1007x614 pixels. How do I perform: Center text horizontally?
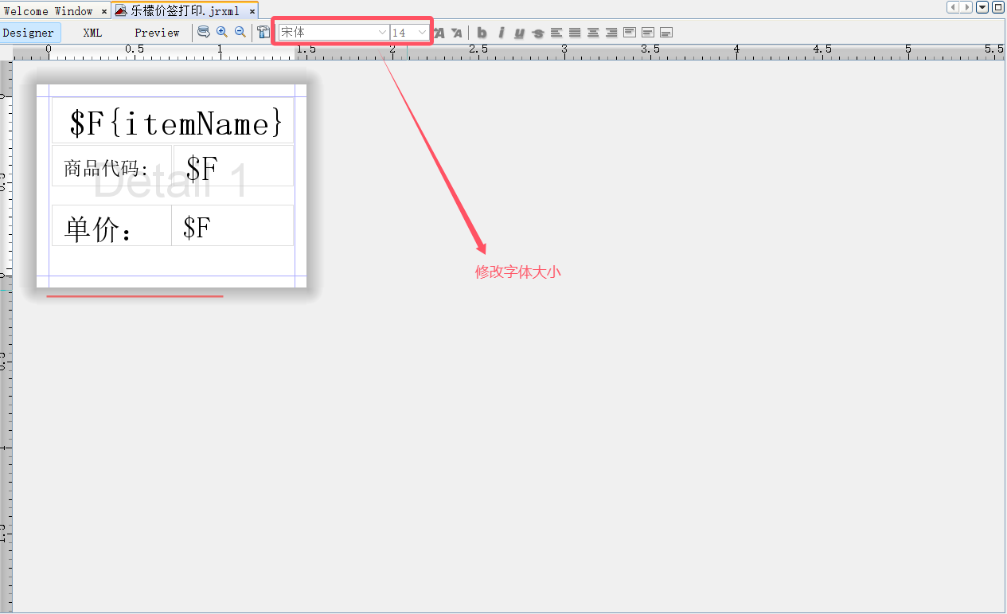[593, 33]
